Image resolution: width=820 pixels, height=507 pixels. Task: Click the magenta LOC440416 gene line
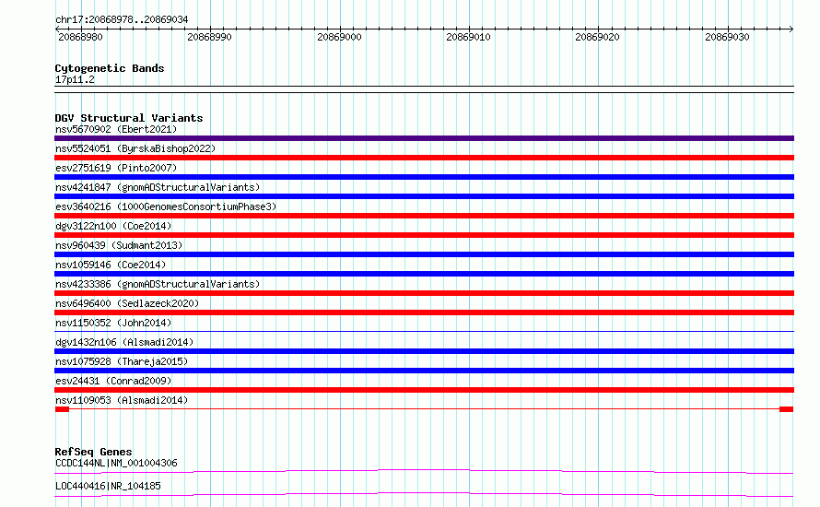pyautogui.click(x=424, y=494)
